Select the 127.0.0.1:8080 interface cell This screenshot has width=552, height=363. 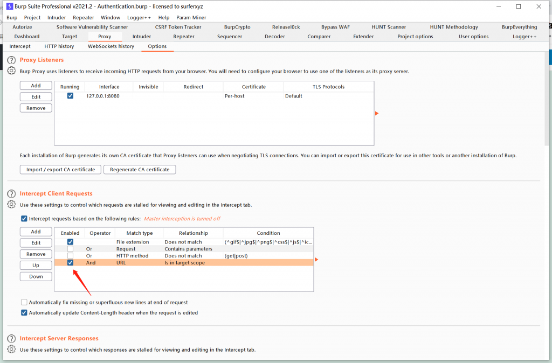[x=109, y=96]
